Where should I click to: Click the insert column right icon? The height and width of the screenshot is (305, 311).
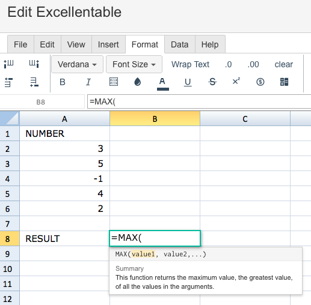[x=34, y=64]
